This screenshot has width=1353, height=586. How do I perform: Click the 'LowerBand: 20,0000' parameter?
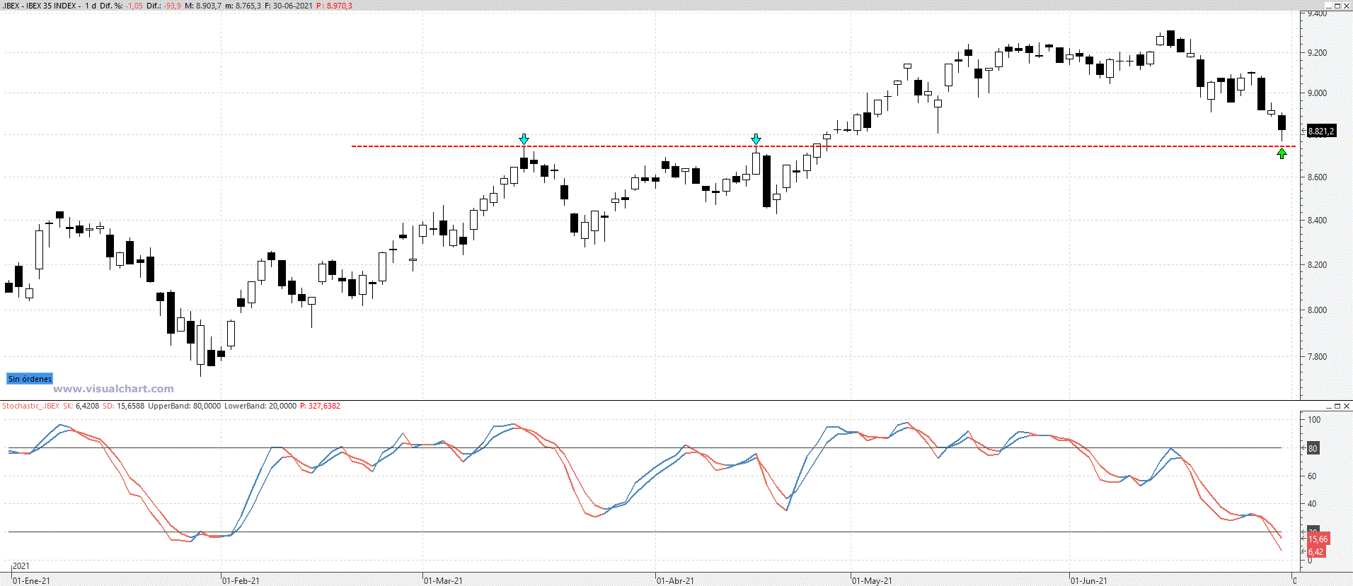(260, 406)
